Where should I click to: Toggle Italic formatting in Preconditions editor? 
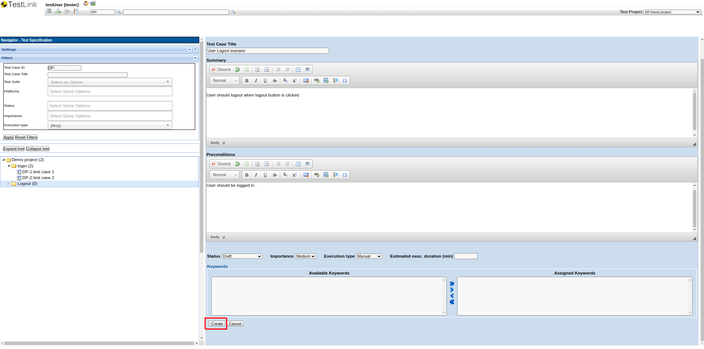pyautogui.click(x=256, y=175)
